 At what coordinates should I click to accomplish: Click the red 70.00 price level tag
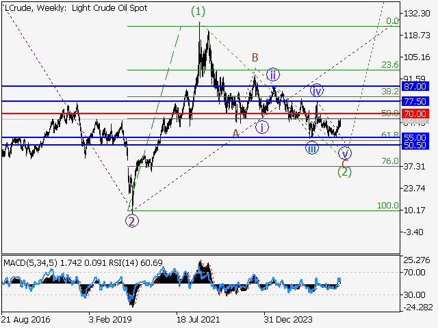[415, 113]
